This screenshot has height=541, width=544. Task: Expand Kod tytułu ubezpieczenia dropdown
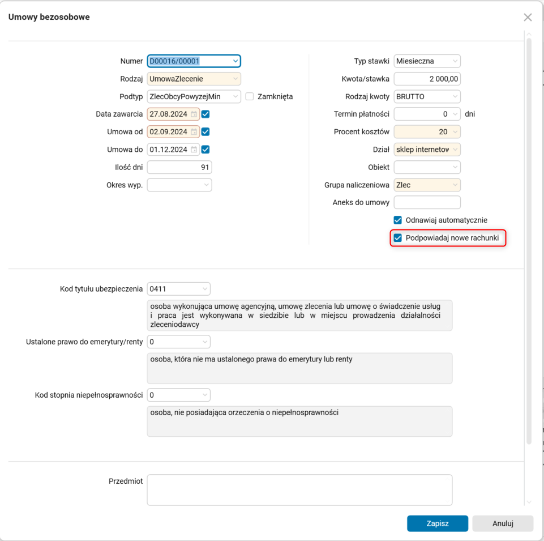(x=204, y=289)
